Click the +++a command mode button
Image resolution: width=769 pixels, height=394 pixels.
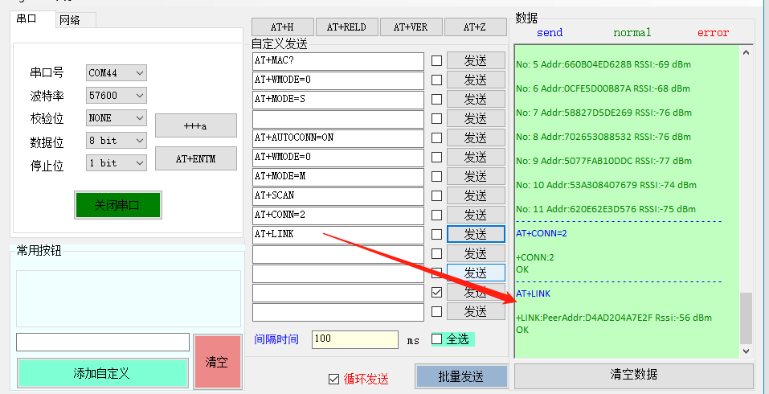195,125
